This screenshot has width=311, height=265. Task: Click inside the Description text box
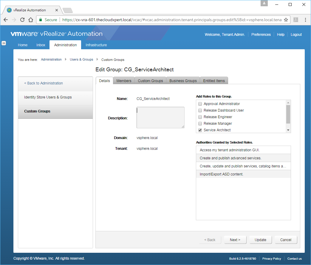click(x=160, y=117)
